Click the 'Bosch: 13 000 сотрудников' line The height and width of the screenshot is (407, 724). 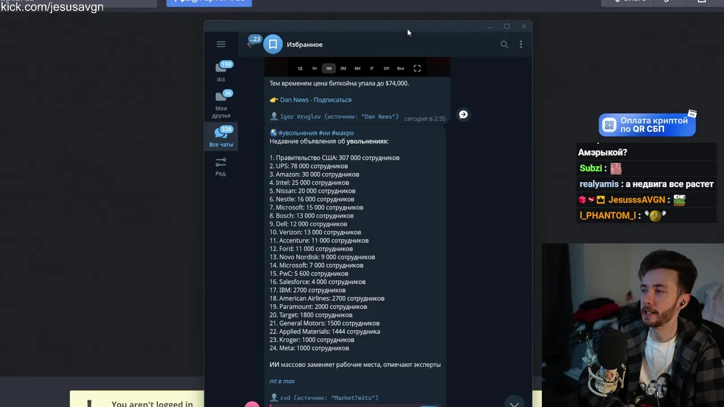(x=311, y=216)
